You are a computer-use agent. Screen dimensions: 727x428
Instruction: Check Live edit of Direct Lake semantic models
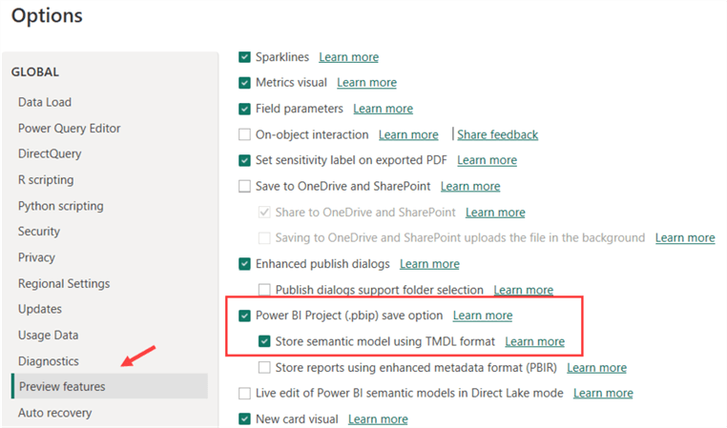pos(244,394)
